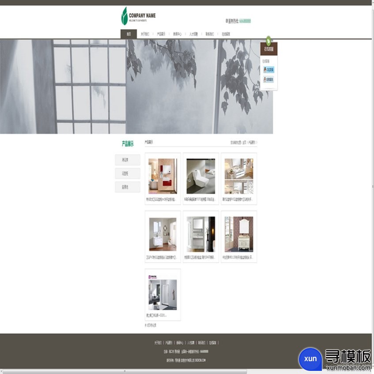Click the service hotline number 66688888
The image size is (374, 374).
pos(245,21)
